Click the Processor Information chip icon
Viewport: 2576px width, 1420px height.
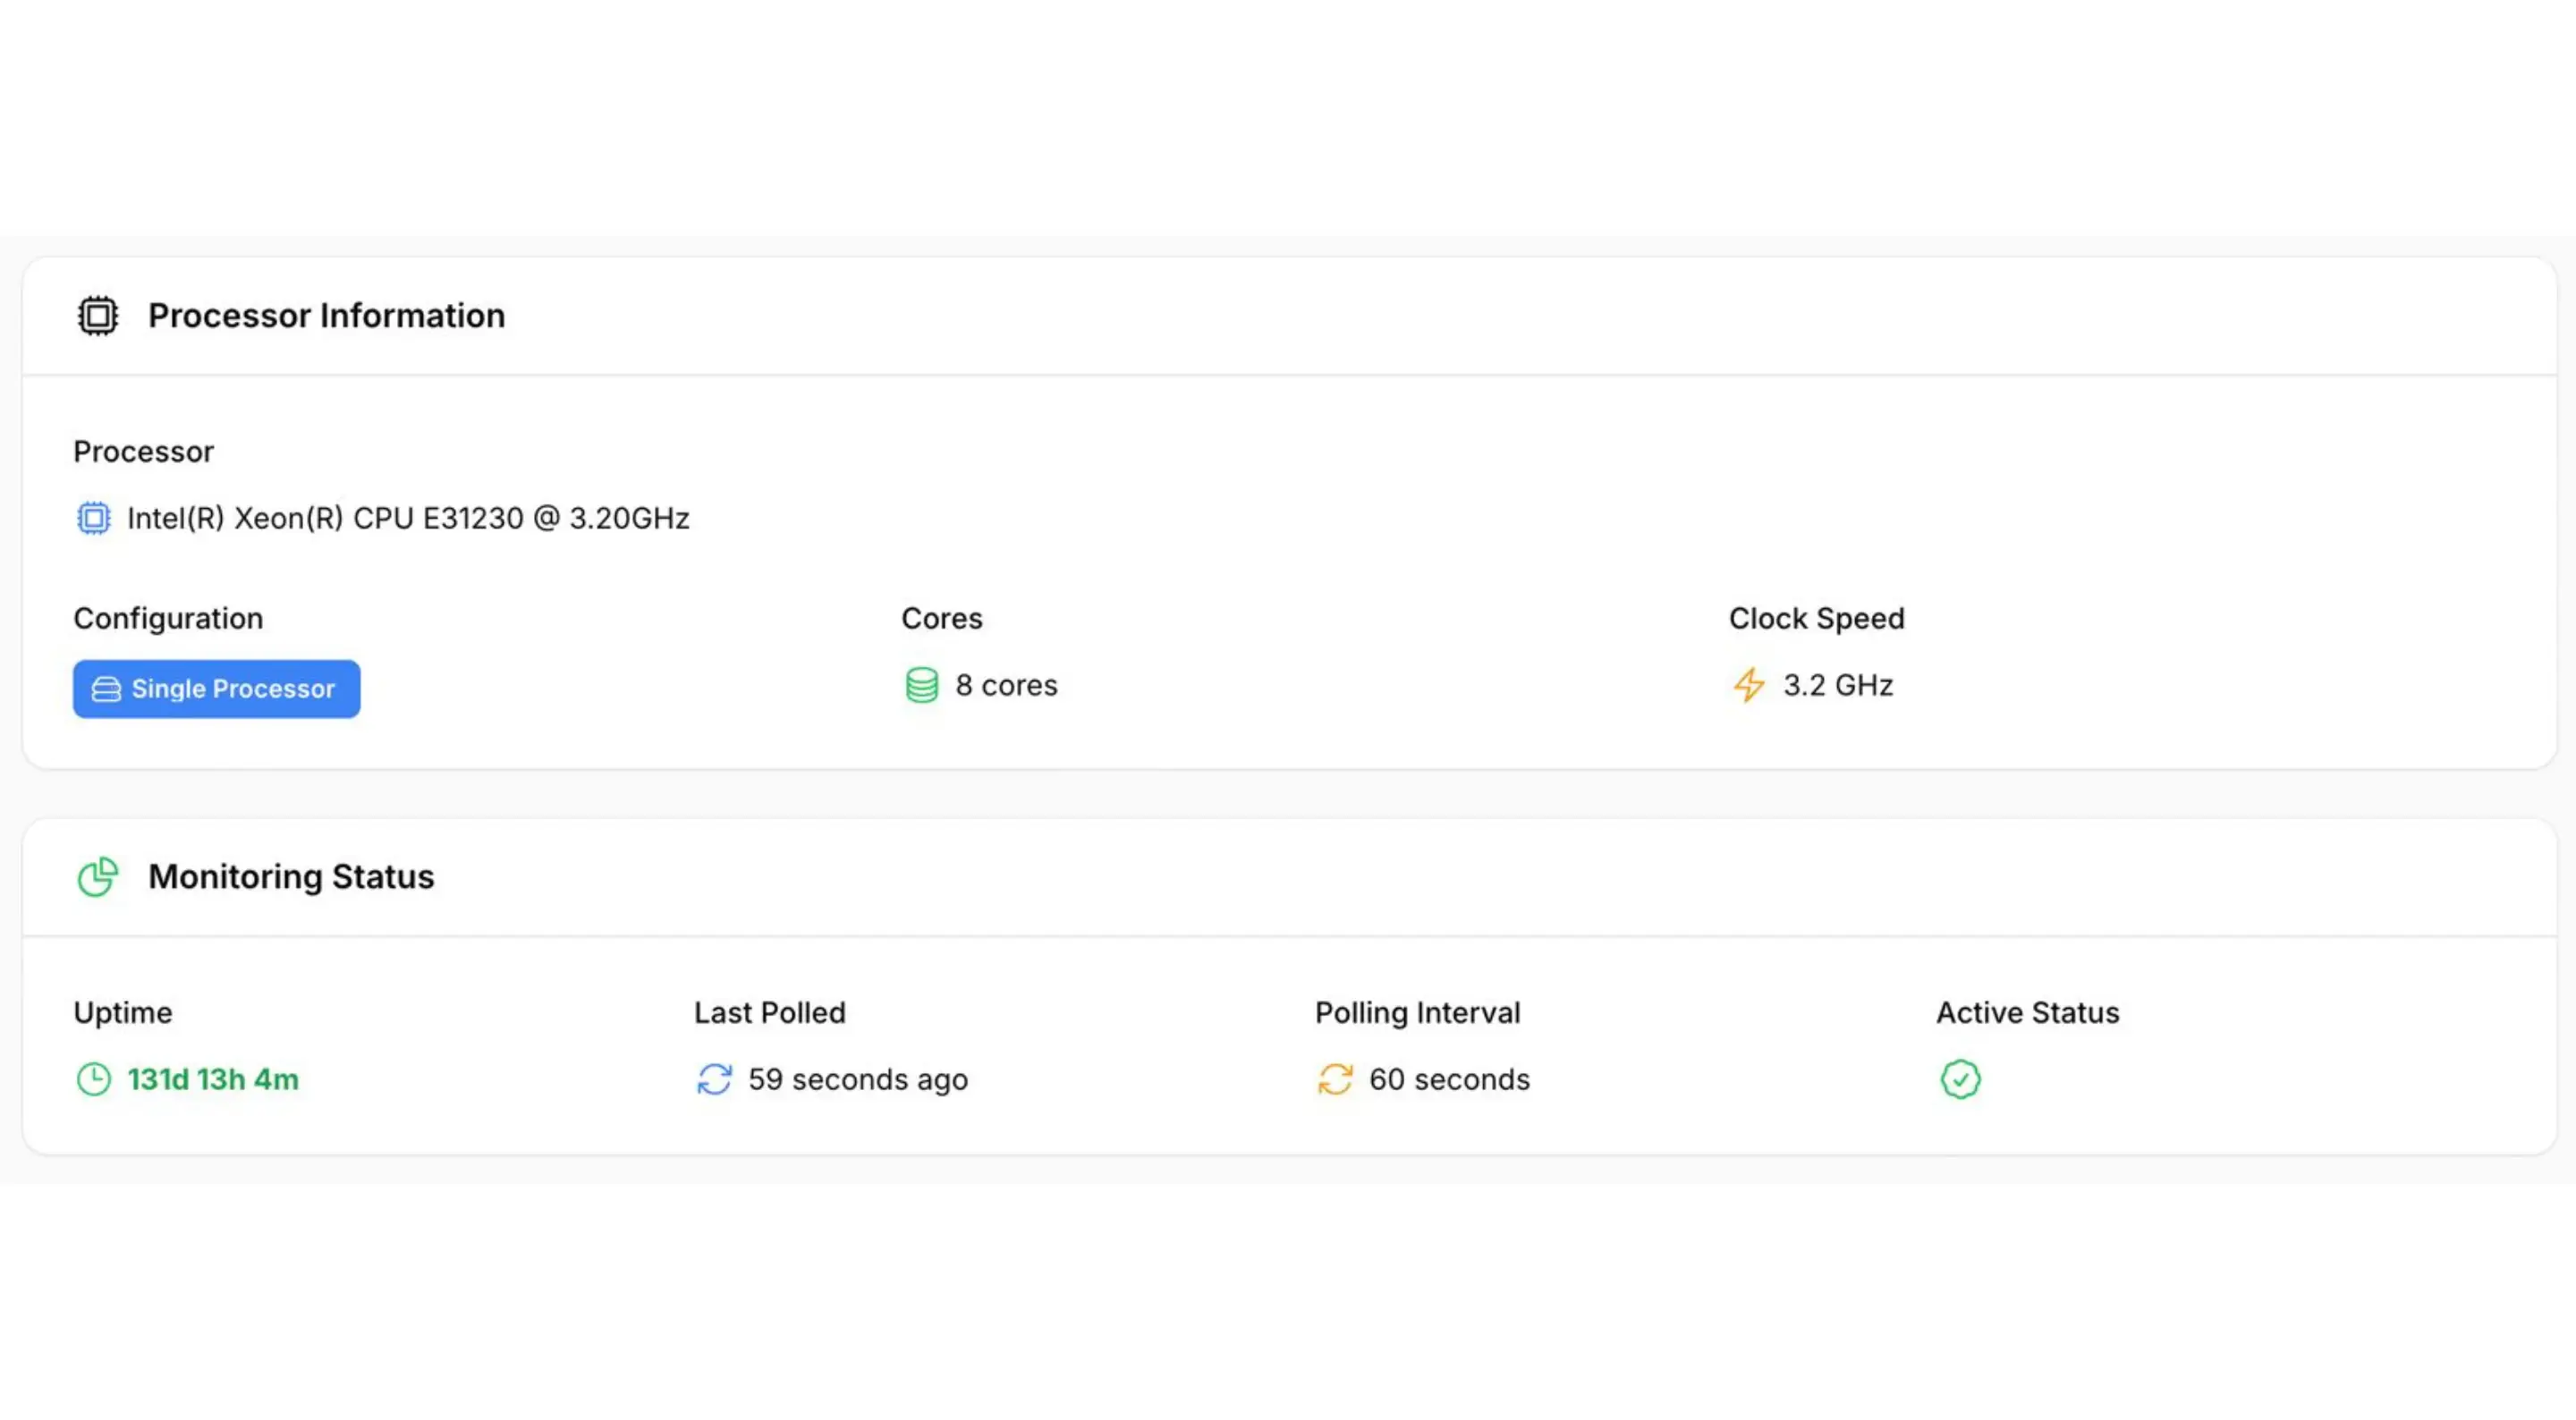tap(97, 315)
